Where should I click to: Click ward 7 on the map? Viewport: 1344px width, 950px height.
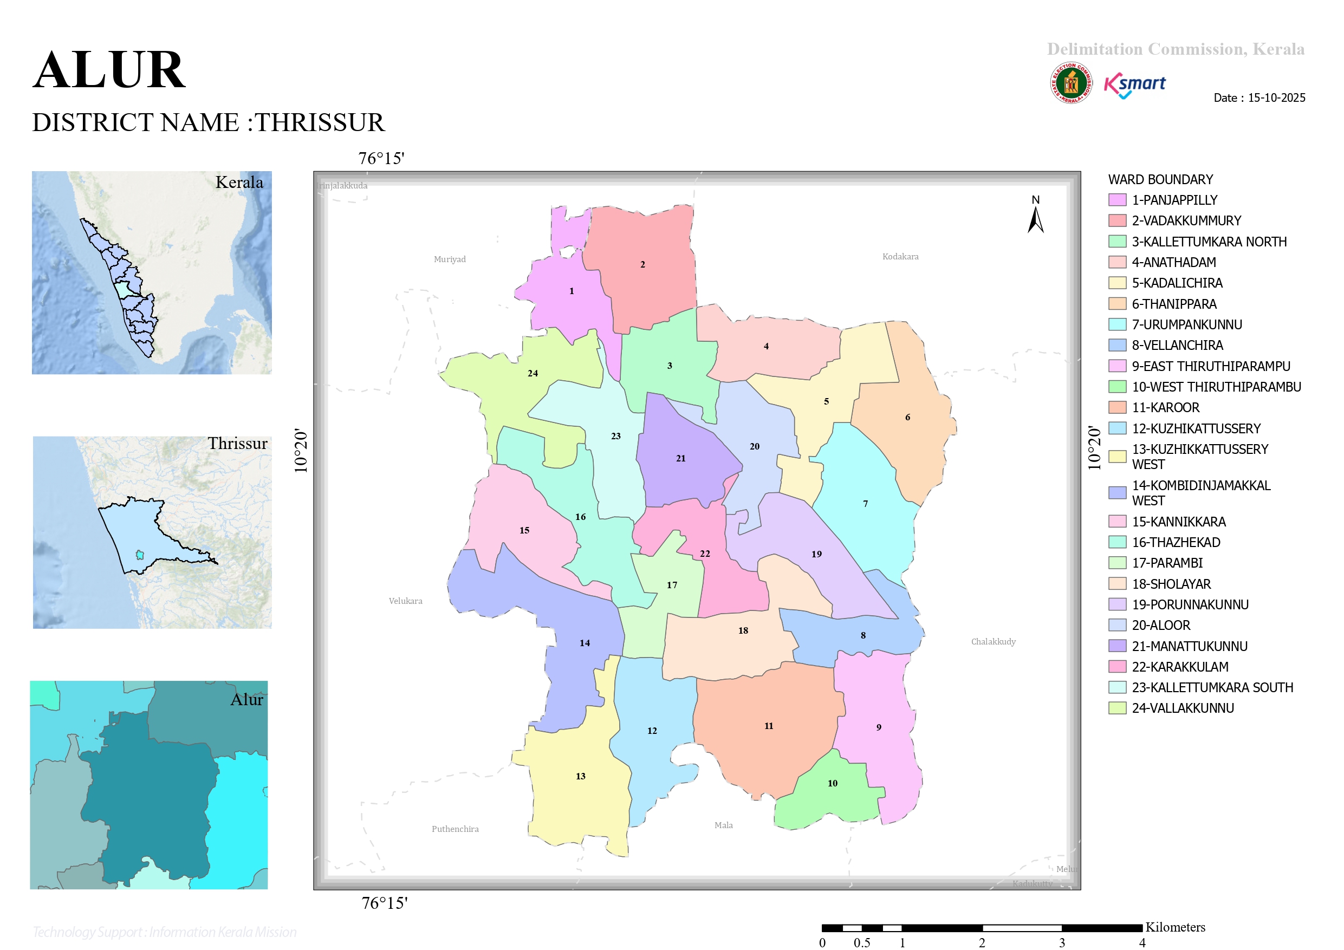click(865, 503)
